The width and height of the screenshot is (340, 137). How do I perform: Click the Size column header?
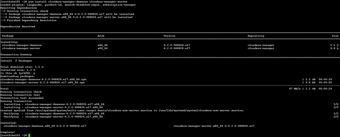[335, 36]
